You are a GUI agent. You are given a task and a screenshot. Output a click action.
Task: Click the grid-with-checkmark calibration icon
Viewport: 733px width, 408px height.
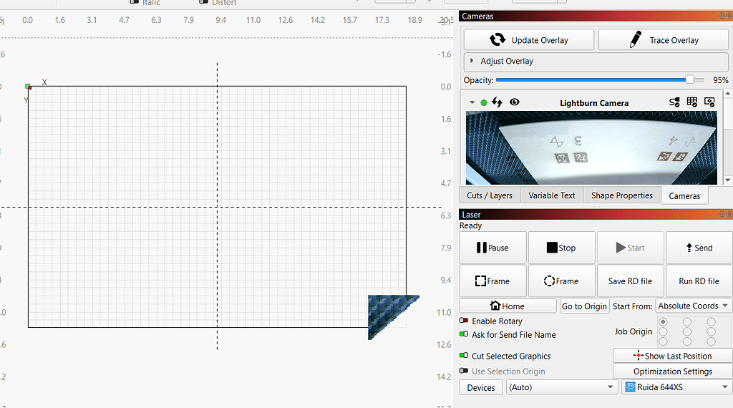click(692, 102)
